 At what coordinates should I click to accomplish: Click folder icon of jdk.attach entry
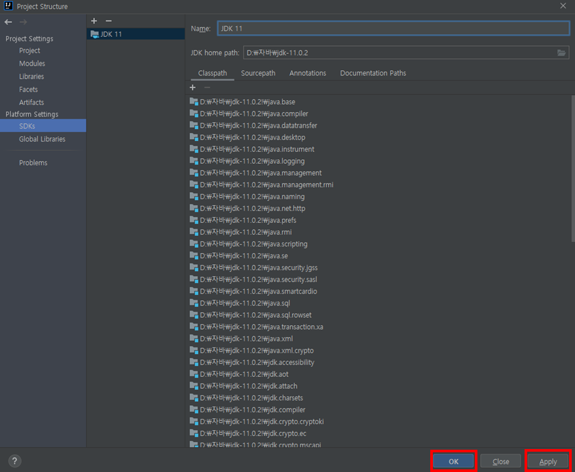tap(194, 385)
